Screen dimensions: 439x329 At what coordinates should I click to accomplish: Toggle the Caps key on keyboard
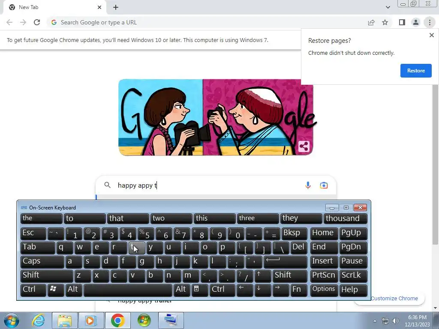click(42, 262)
